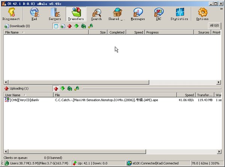
Task: Sort downloads by File Name column
Action: [46, 32]
